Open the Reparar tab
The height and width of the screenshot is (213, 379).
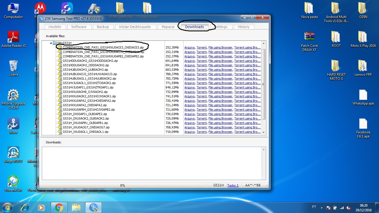[x=168, y=27]
